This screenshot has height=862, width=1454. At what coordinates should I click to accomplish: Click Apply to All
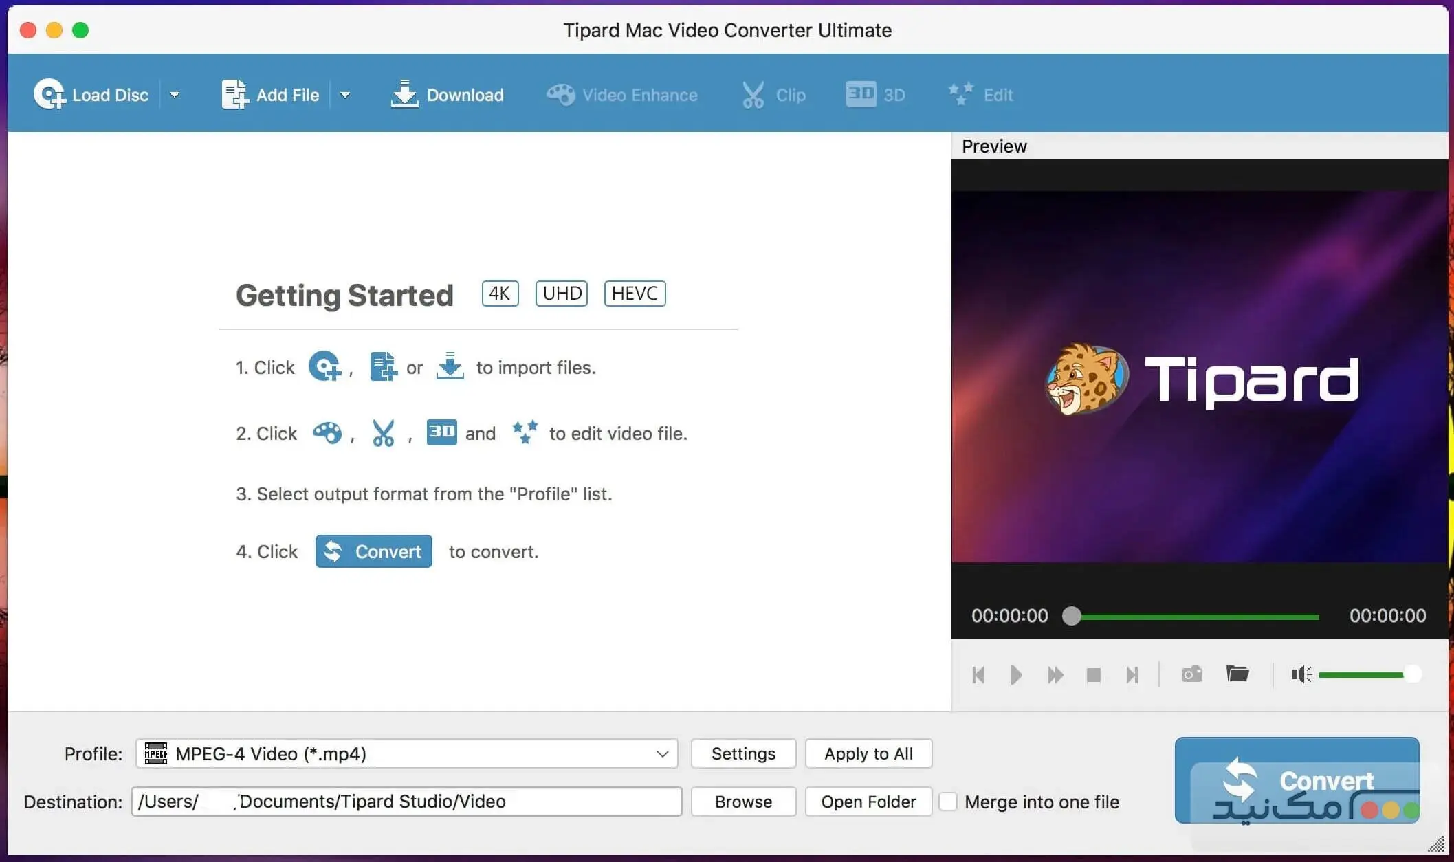pos(868,753)
